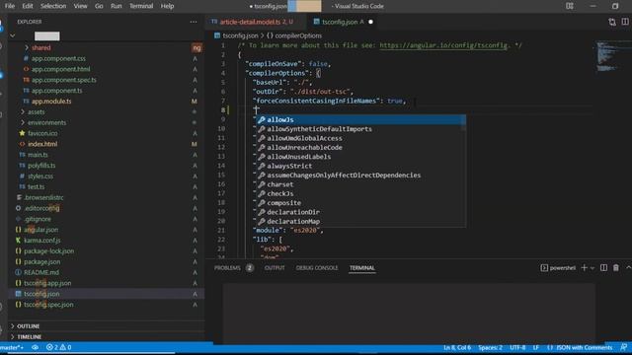
Task: Click the JSON with Comments braces icon
Action: pos(550,347)
